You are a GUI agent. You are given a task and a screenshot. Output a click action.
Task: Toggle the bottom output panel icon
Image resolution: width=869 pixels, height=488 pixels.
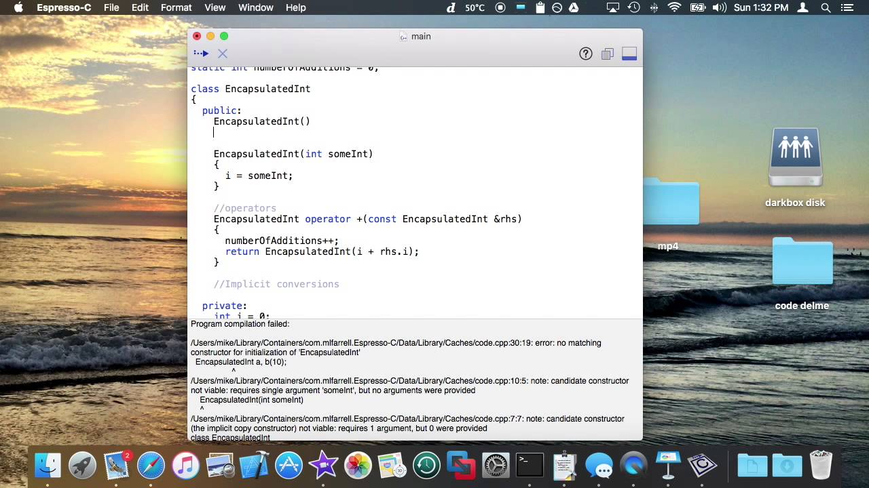point(629,54)
